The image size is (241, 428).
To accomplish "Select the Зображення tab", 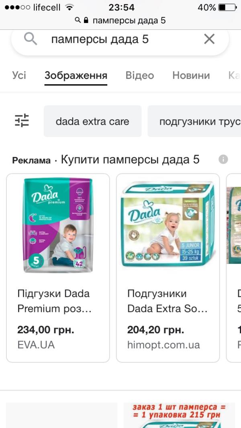I will [76, 76].
